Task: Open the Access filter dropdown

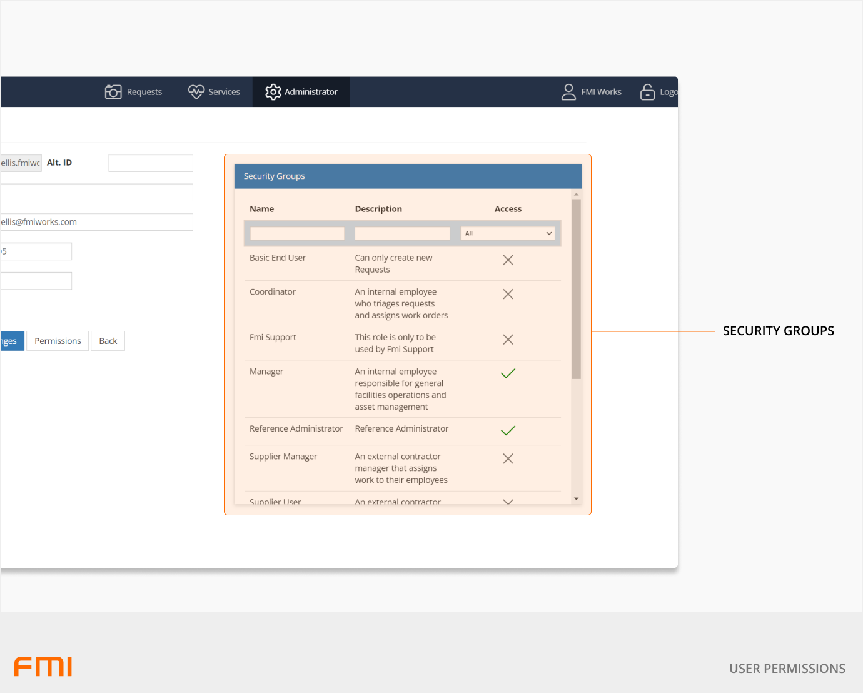Action: click(x=508, y=233)
